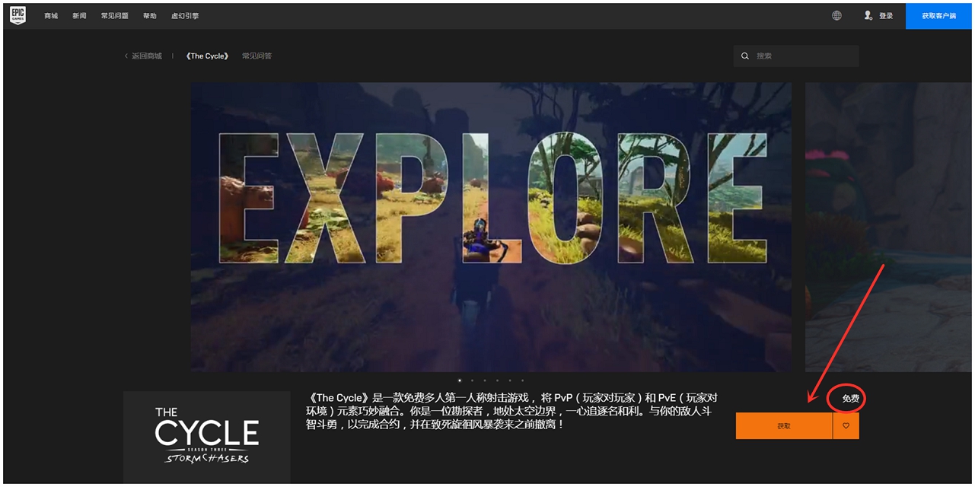Open the 新闻 menu item
Screen dimensions: 975x487
pyautogui.click(x=78, y=15)
